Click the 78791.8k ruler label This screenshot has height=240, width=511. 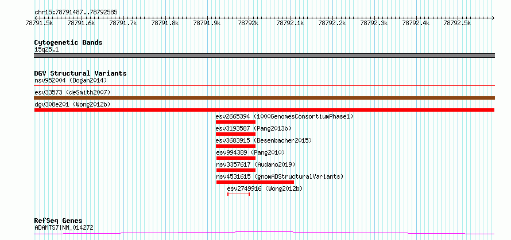tap(165, 23)
